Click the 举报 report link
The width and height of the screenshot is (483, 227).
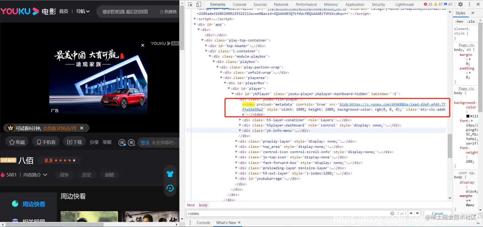[107, 142]
